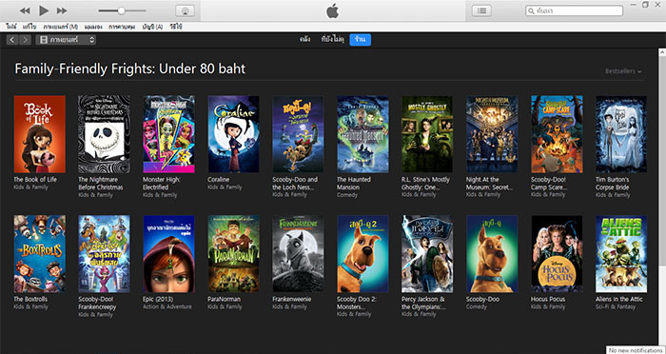Open the มุมมอง (View) menu
Image resolution: width=666 pixels, height=354 pixels.
(x=93, y=27)
